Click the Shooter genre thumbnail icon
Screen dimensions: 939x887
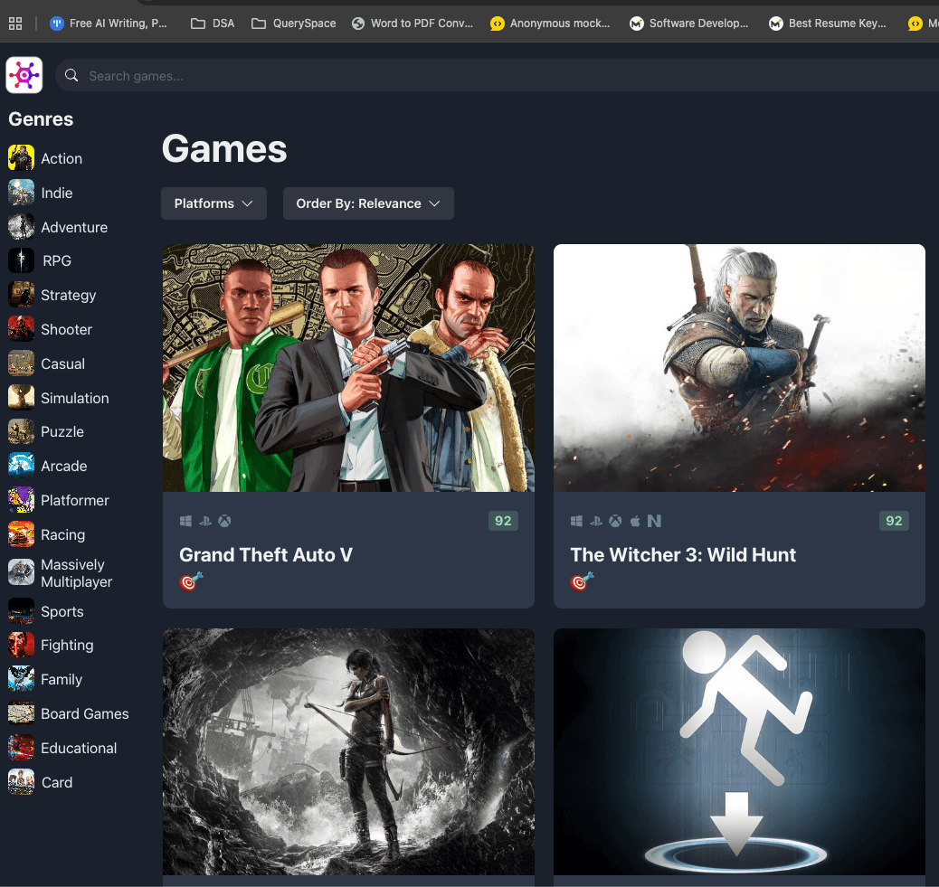tap(21, 329)
